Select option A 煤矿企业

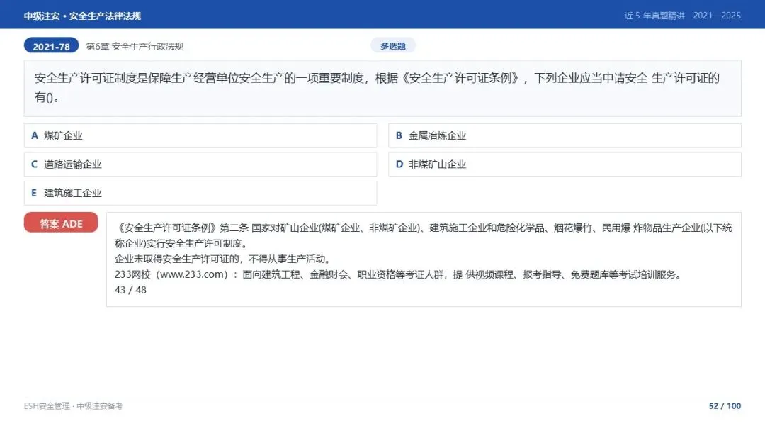(x=200, y=135)
